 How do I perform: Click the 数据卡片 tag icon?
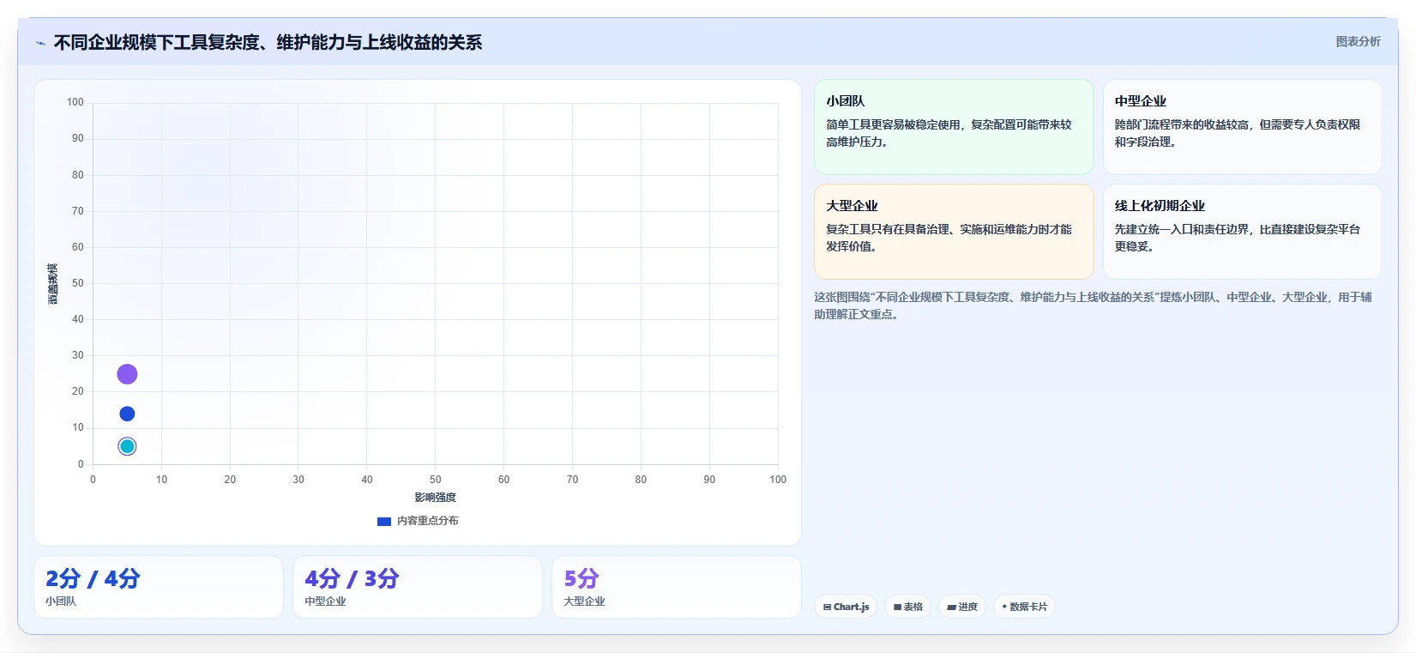click(x=1004, y=607)
